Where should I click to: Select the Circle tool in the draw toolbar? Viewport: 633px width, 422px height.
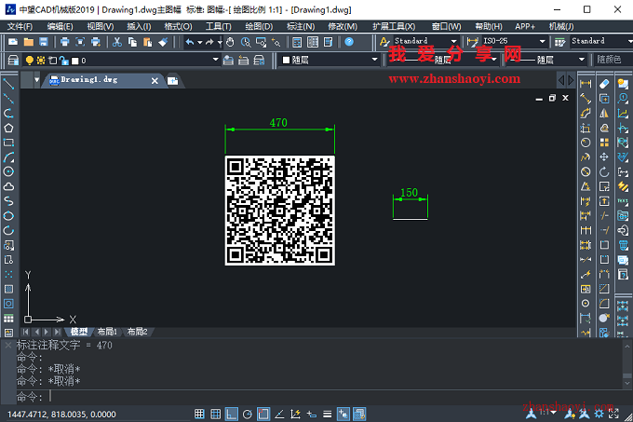8,171
